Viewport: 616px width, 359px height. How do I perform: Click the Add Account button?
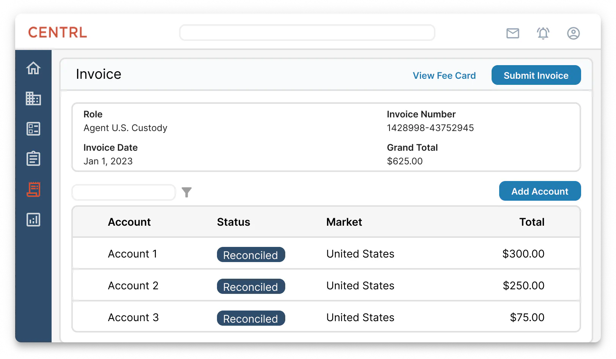pyautogui.click(x=540, y=191)
